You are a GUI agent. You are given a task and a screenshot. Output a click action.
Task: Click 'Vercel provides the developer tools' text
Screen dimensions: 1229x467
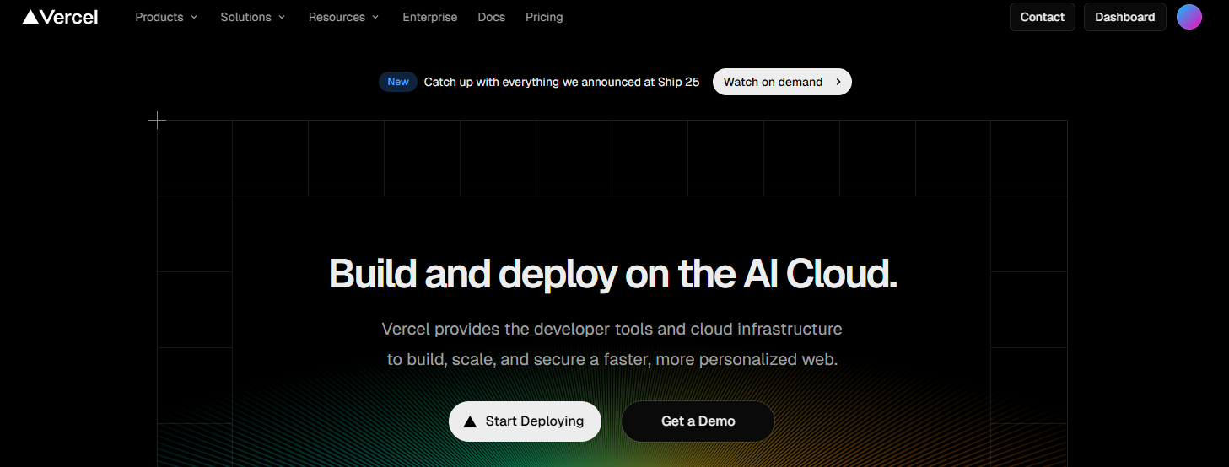(x=612, y=329)
